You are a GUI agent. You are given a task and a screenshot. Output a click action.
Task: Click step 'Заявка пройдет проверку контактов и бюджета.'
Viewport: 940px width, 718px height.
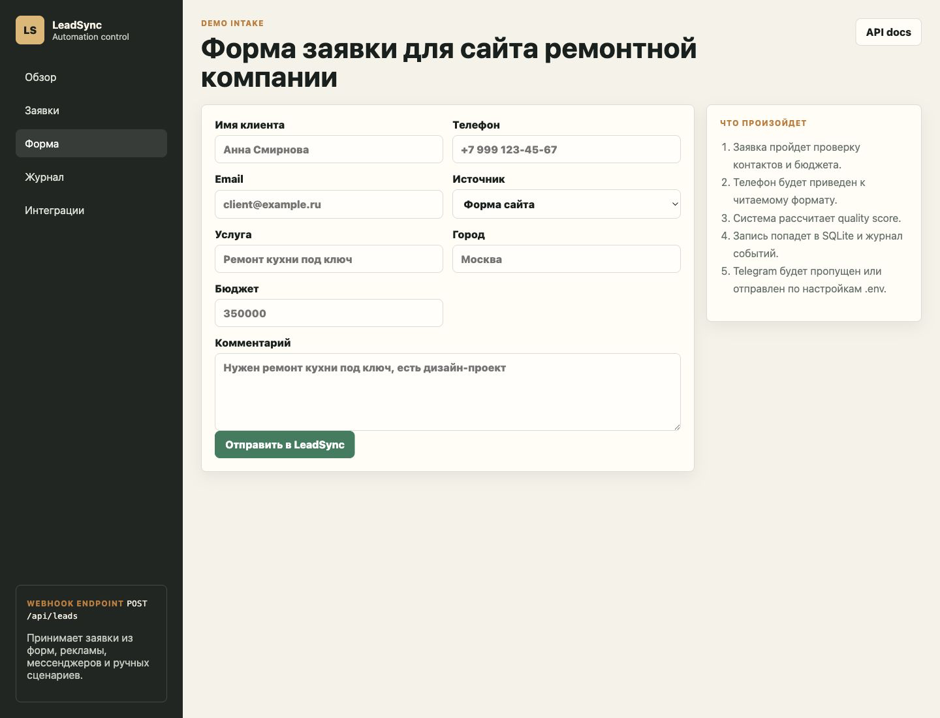[x=796, y=156]
